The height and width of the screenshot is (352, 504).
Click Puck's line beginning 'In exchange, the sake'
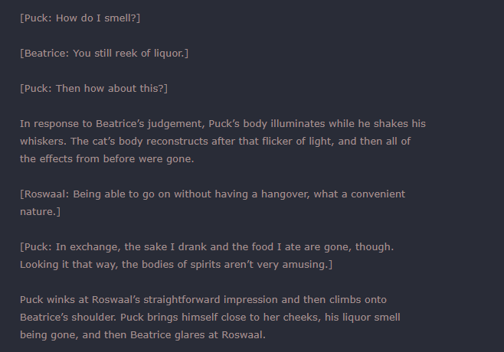click(207, 247)
